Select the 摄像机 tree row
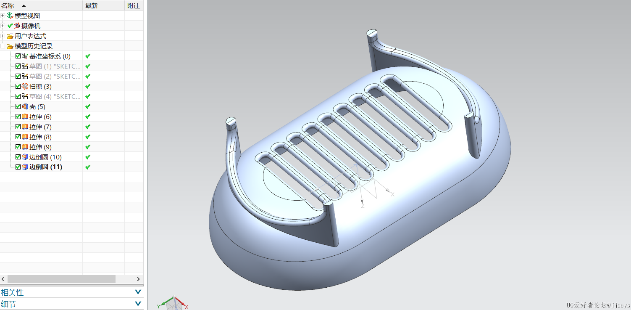The image size is (631, 310). 71,26
